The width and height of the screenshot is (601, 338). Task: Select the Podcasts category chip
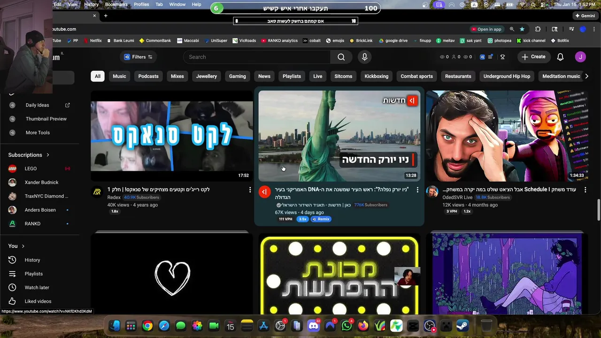(148, 76)
